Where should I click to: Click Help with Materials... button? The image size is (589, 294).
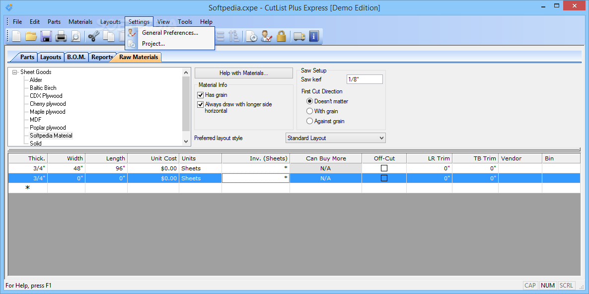tap(243, 73)
